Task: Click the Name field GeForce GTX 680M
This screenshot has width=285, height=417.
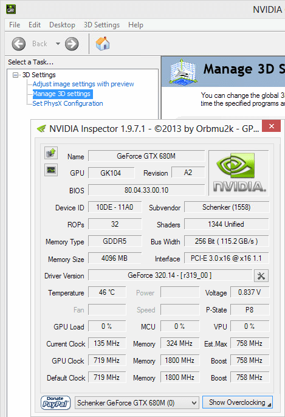Action: point(146,156)
